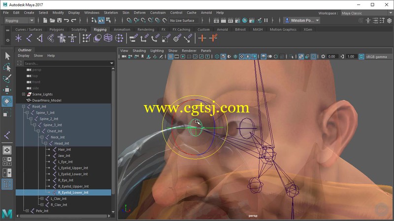Open the Constrain menu
The image size is (394, 221).
pos(158,13)
